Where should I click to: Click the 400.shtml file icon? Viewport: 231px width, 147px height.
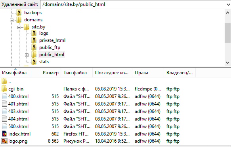pyautogui.click(x=4, y=96)
